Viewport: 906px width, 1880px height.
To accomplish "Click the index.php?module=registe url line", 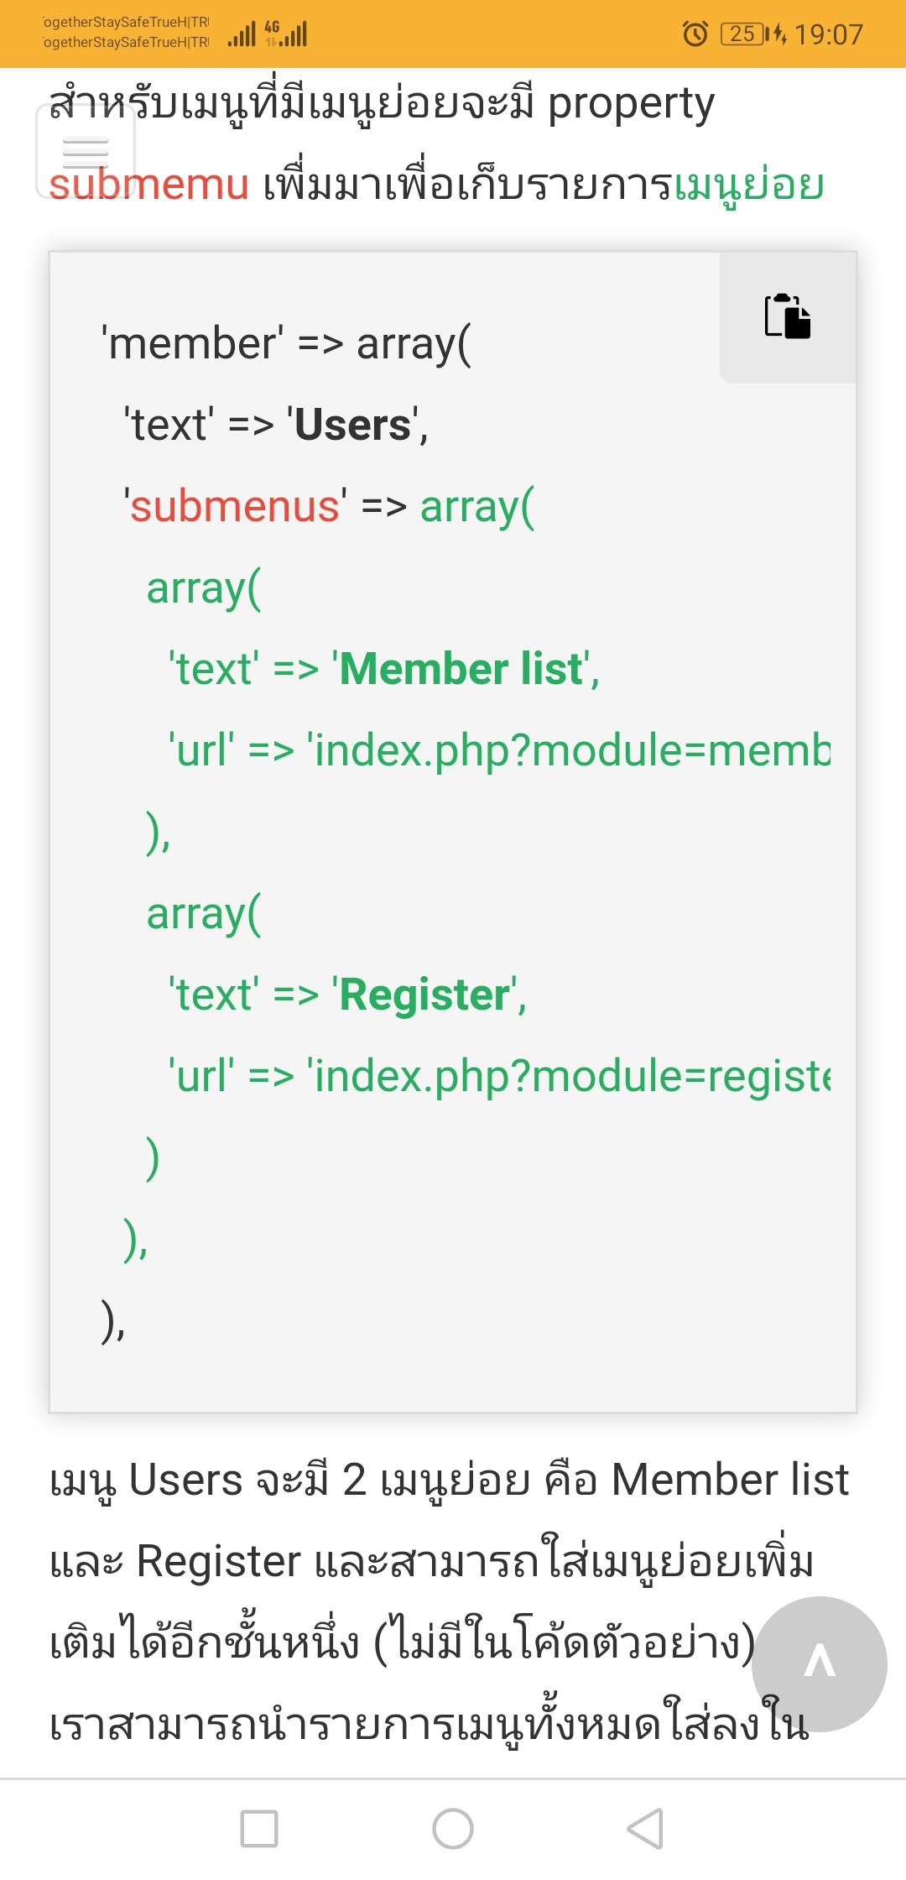I will [500, 1076].
